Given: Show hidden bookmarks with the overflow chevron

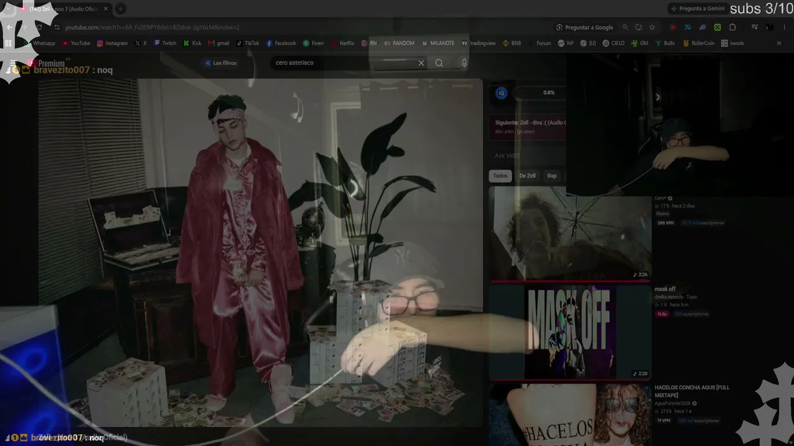Looking at the screenshot, I should click(779, 43).
